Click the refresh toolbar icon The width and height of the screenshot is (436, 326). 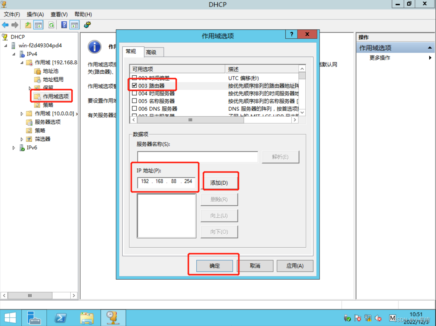51,25
